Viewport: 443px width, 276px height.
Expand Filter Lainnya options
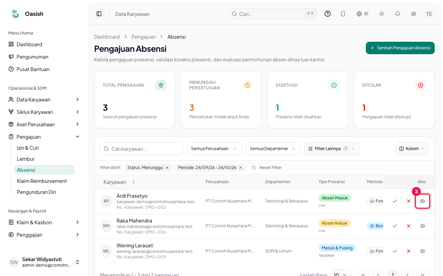pos(332,149)
